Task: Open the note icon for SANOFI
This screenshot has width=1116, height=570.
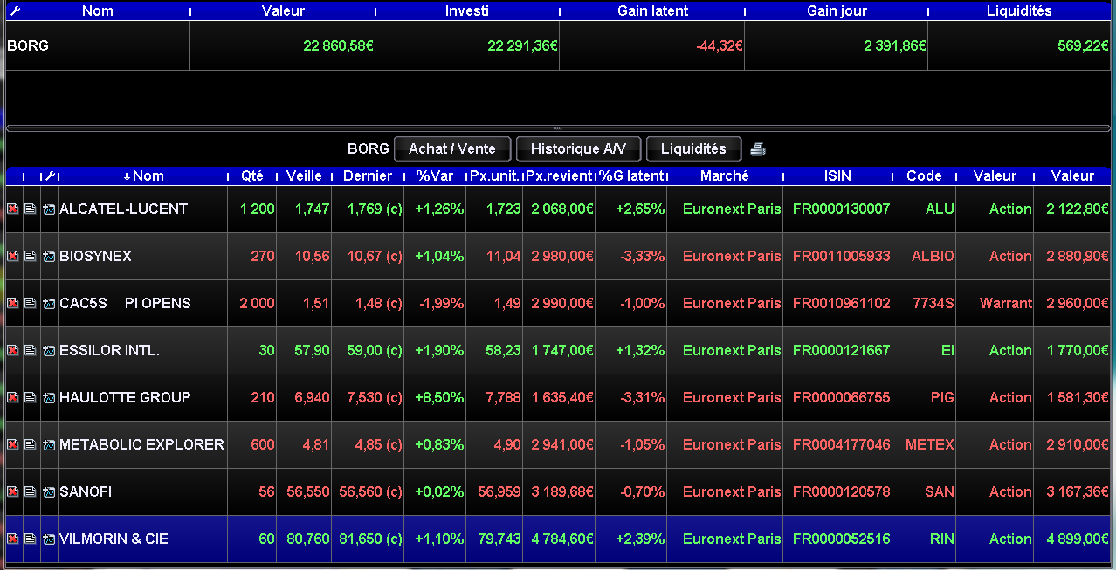Action: coord(30,492)
